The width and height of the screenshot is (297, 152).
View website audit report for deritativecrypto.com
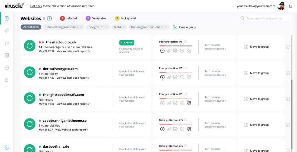click(73, 78)
